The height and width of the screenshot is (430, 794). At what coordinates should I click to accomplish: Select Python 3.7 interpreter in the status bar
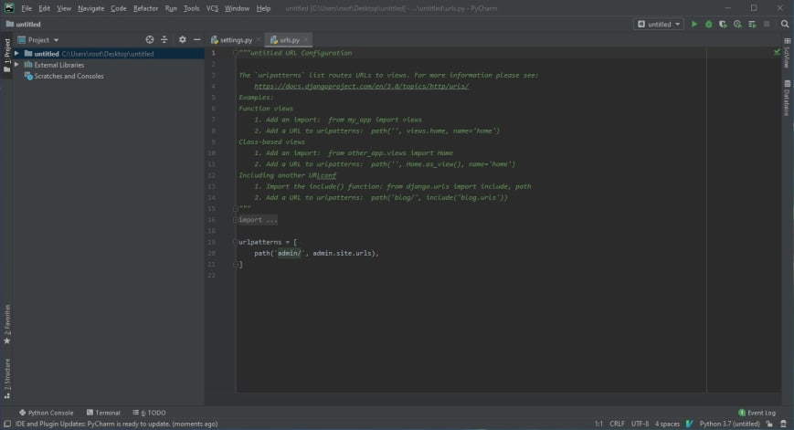click(x=729, y=424)
